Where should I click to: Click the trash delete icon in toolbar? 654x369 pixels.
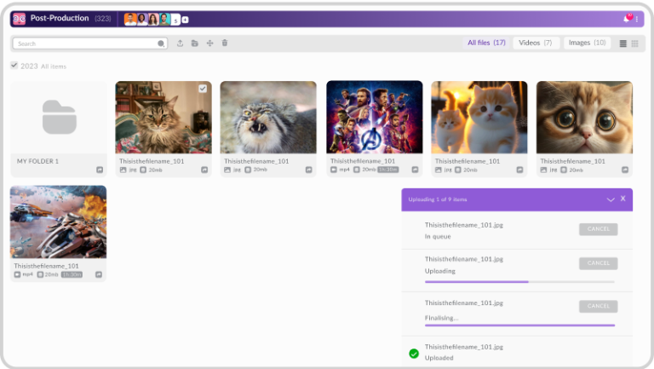225,43
